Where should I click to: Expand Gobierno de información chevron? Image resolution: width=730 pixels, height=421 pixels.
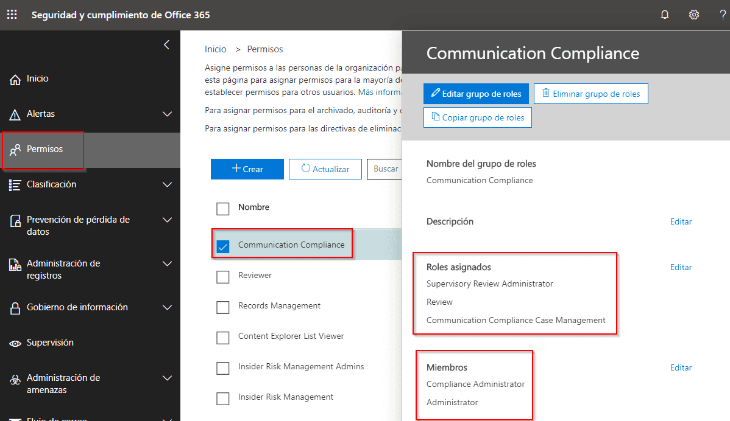tap(167, 307)
